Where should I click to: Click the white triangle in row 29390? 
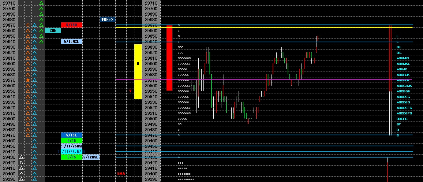[x=21, y=179]
